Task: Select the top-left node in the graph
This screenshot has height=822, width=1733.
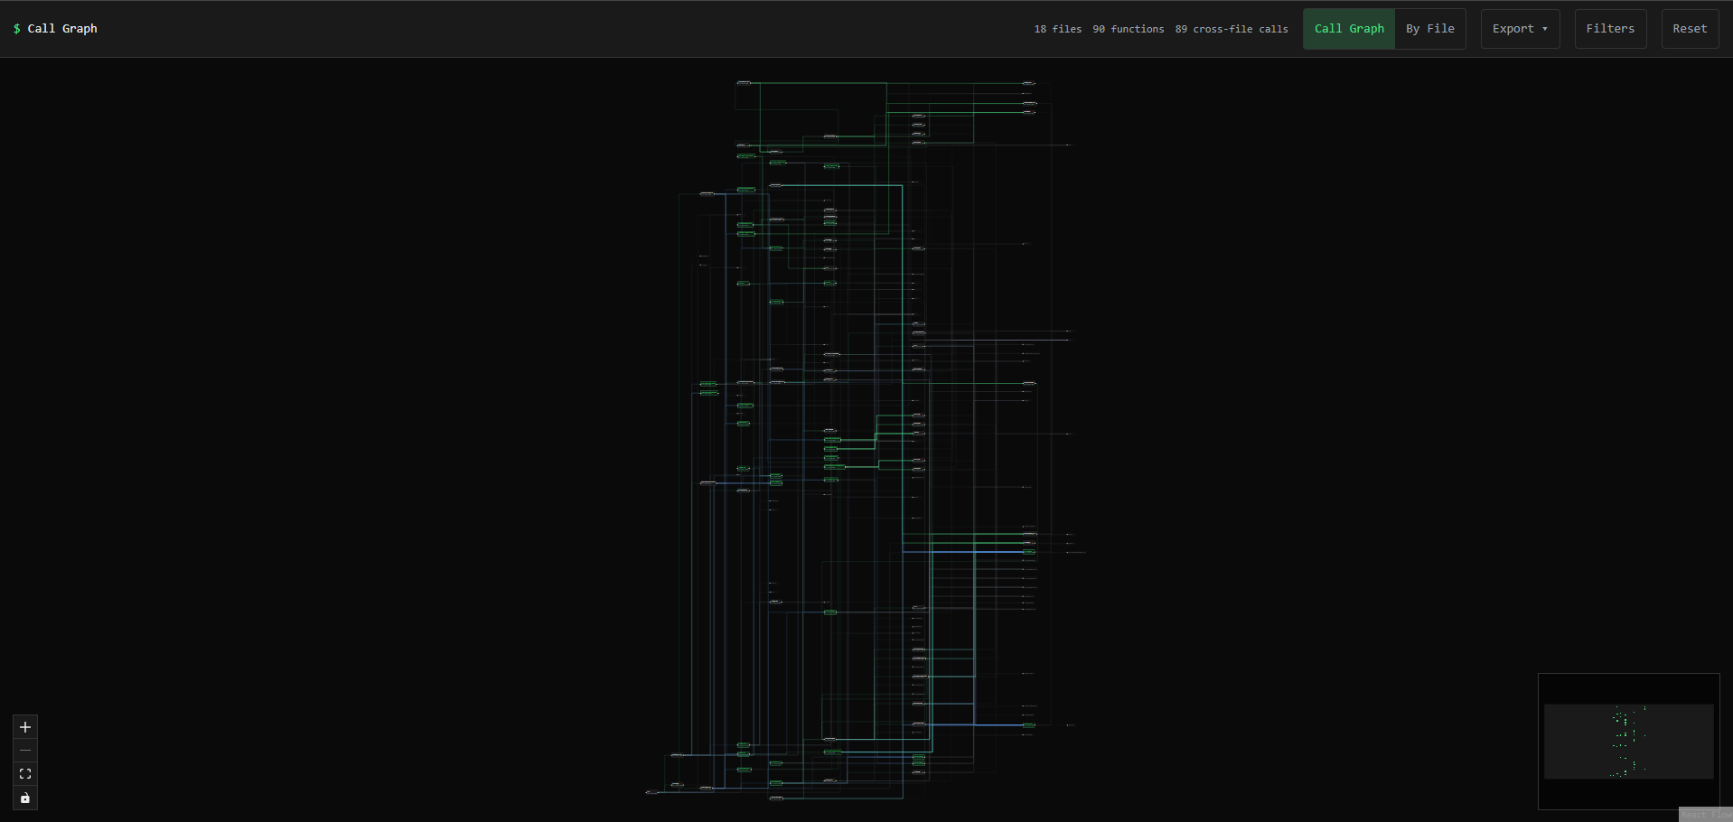Action: click(x=744, y=83)
